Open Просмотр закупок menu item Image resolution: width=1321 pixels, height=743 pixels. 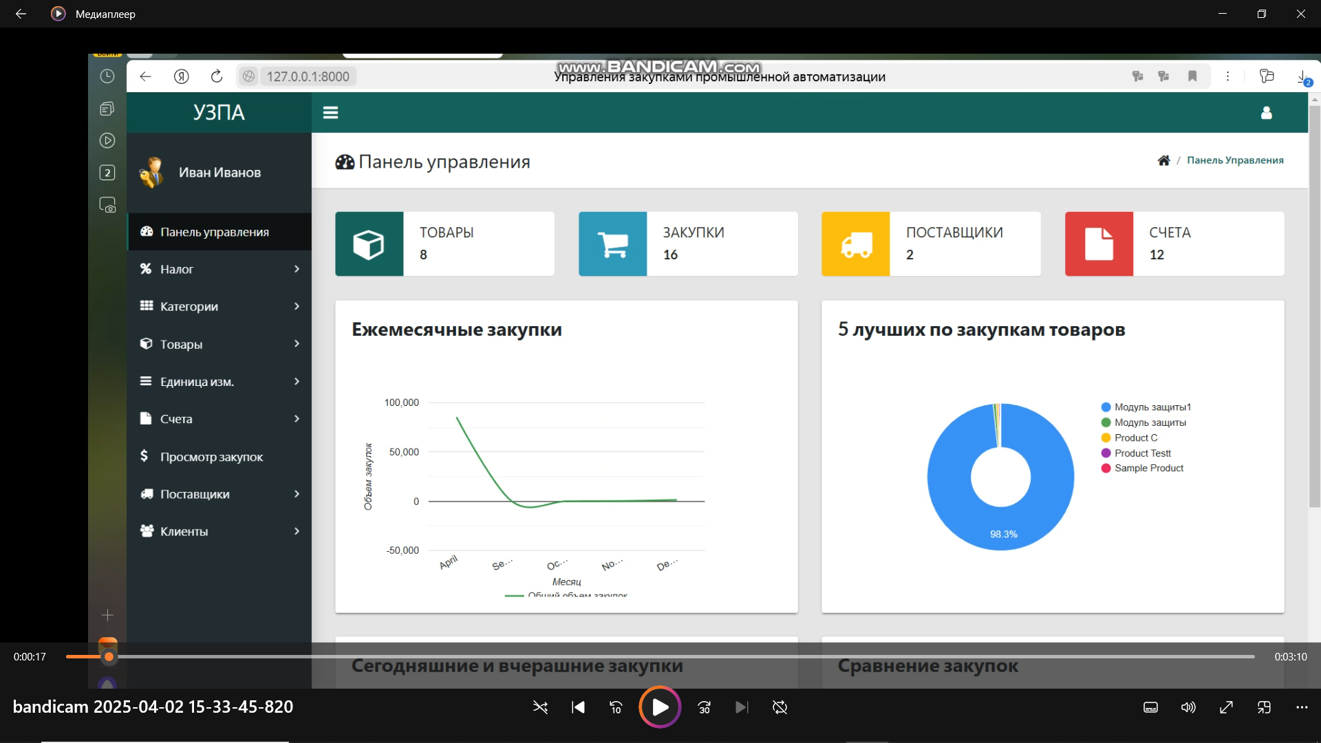[x=211, y=457]
